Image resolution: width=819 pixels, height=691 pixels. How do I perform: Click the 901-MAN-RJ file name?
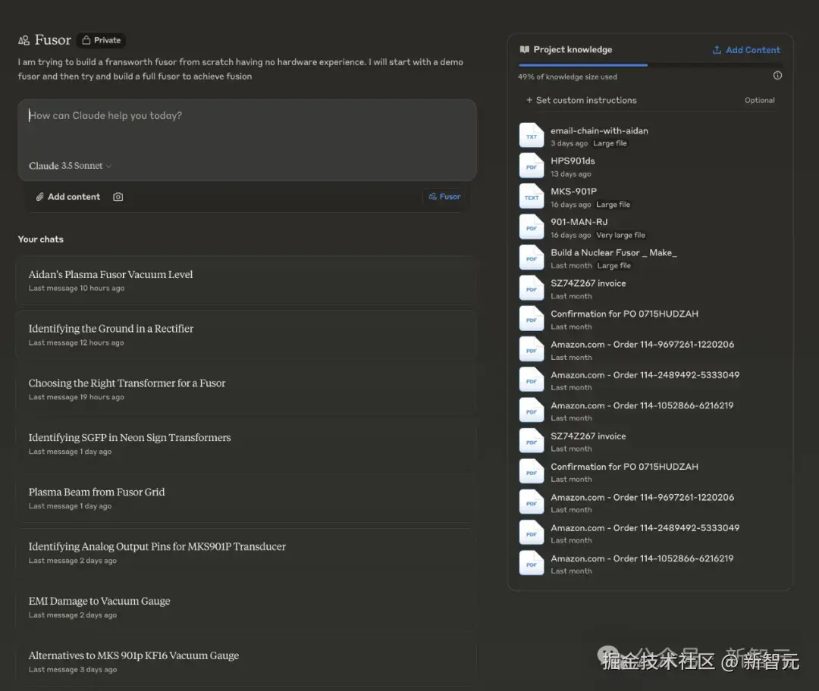[x=579, y=222]
